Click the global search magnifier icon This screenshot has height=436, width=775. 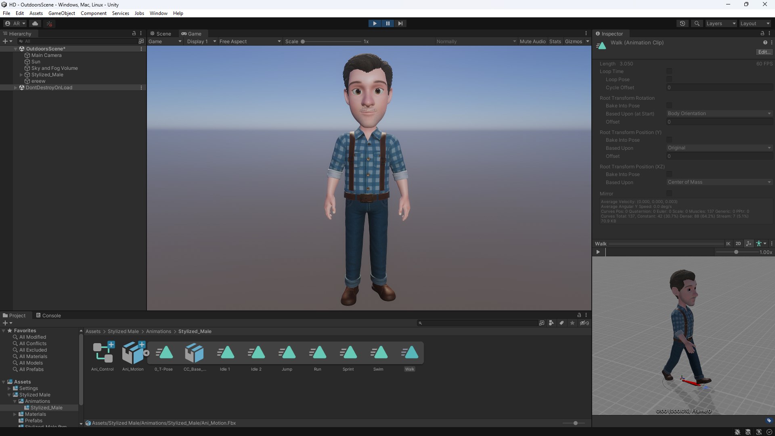697,23
